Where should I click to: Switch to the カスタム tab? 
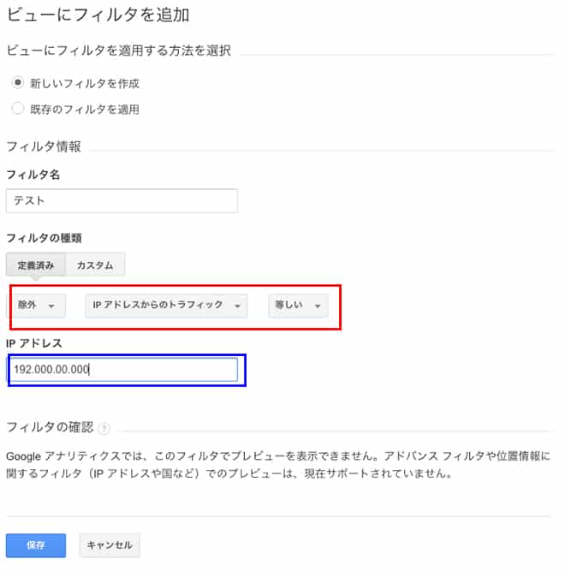(x=95, y=265)
